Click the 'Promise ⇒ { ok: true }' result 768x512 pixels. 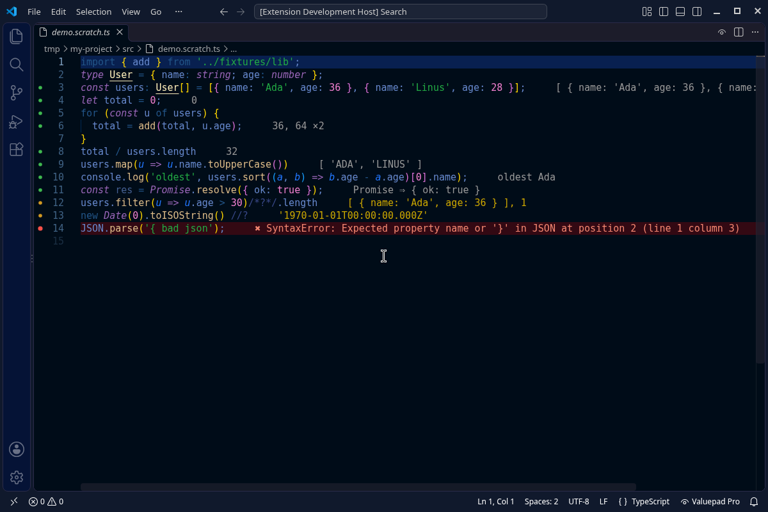[x=416, y=189]
